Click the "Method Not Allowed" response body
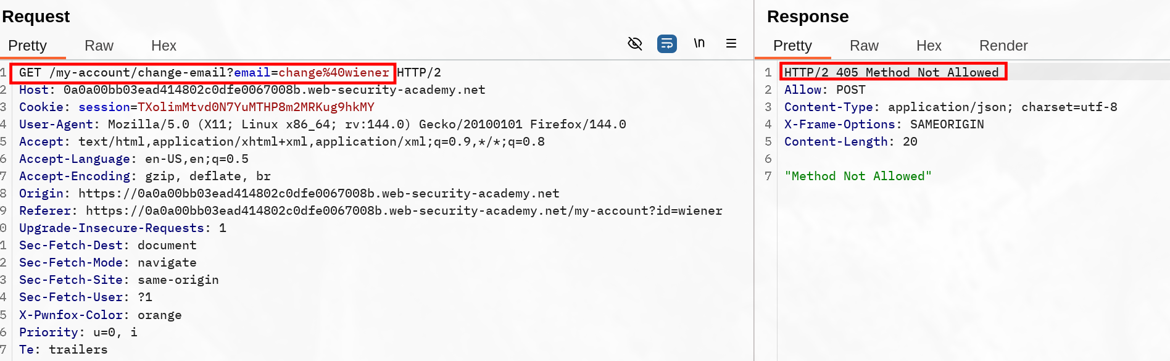This screenshot has height=361, width=1170. (858, 176)
